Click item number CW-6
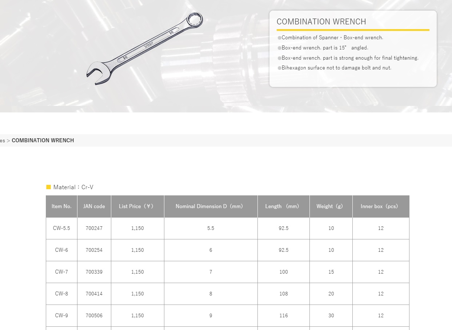Screen dimensions: 452x330 tap(61, 250)
